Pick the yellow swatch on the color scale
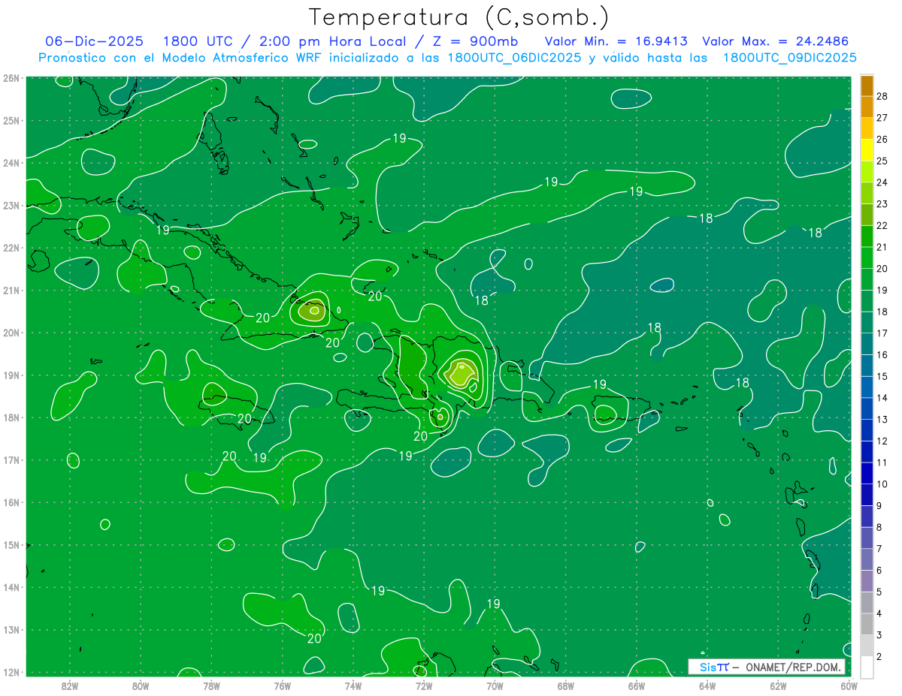 pos(867,150)
